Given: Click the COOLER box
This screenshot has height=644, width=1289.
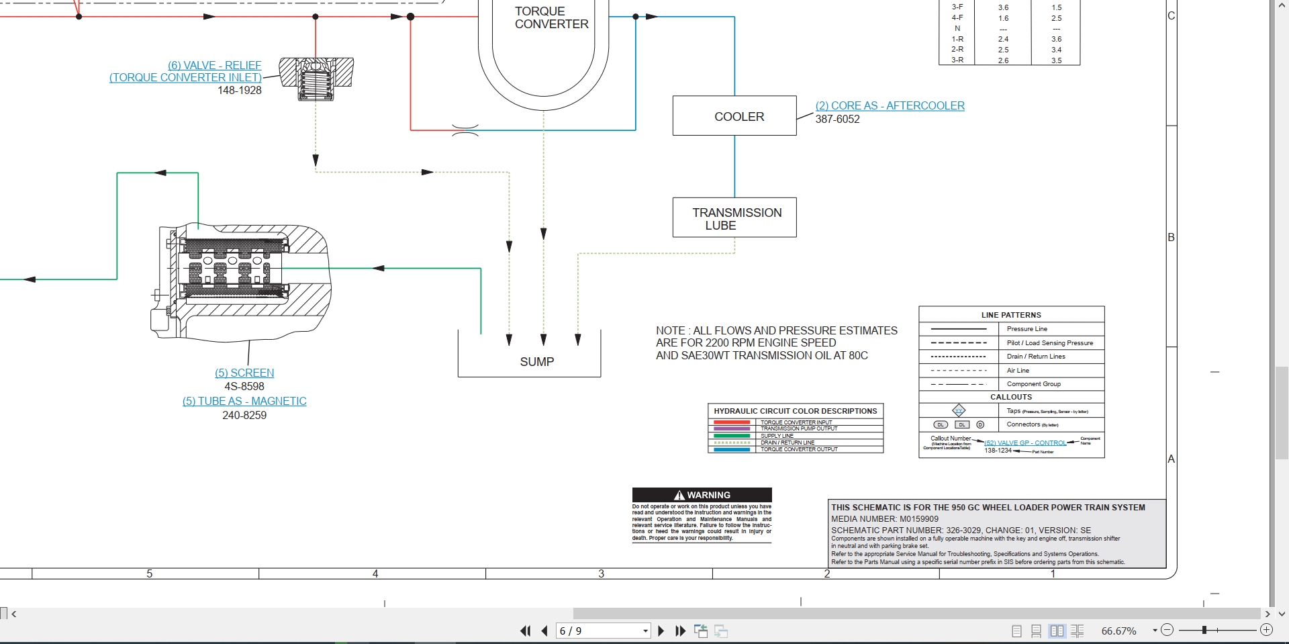Looking at the screenshot, I should pos(734,116).
